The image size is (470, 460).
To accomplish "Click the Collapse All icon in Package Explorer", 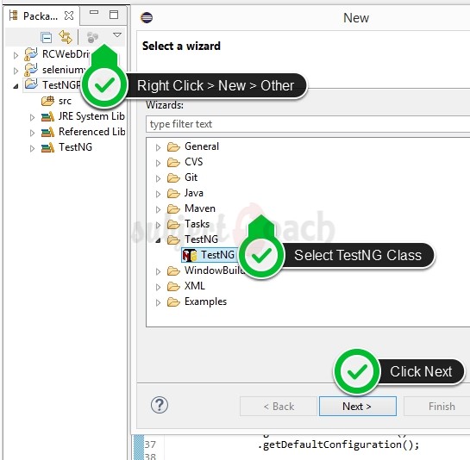I will 47,37.
